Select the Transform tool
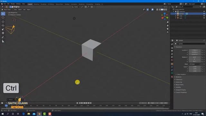 coord(3,33)
